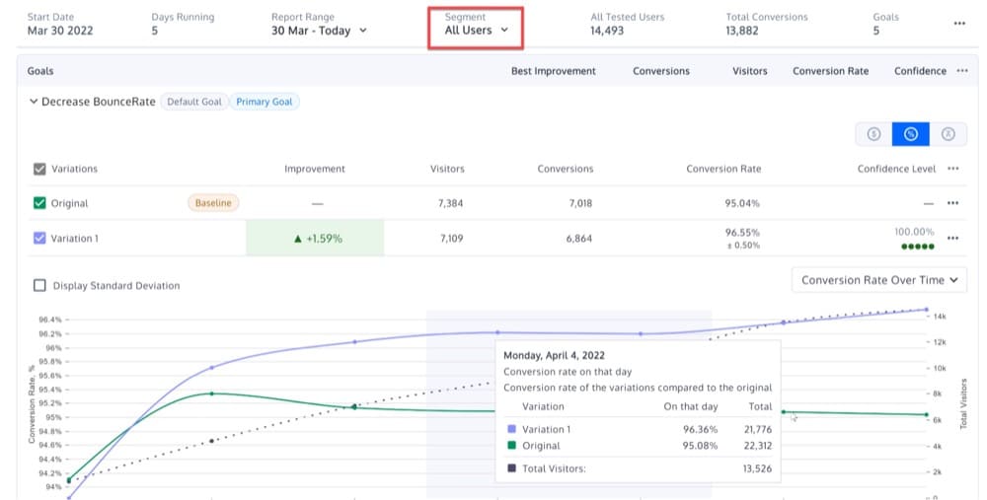This screenshot has width=987, height=500.
Task: Enable Display Standard Deviation checkbox
Action: pos(39,285)
